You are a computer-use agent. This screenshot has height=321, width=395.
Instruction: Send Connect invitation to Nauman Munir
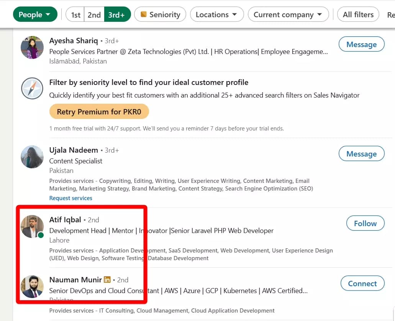coord(362,284)
